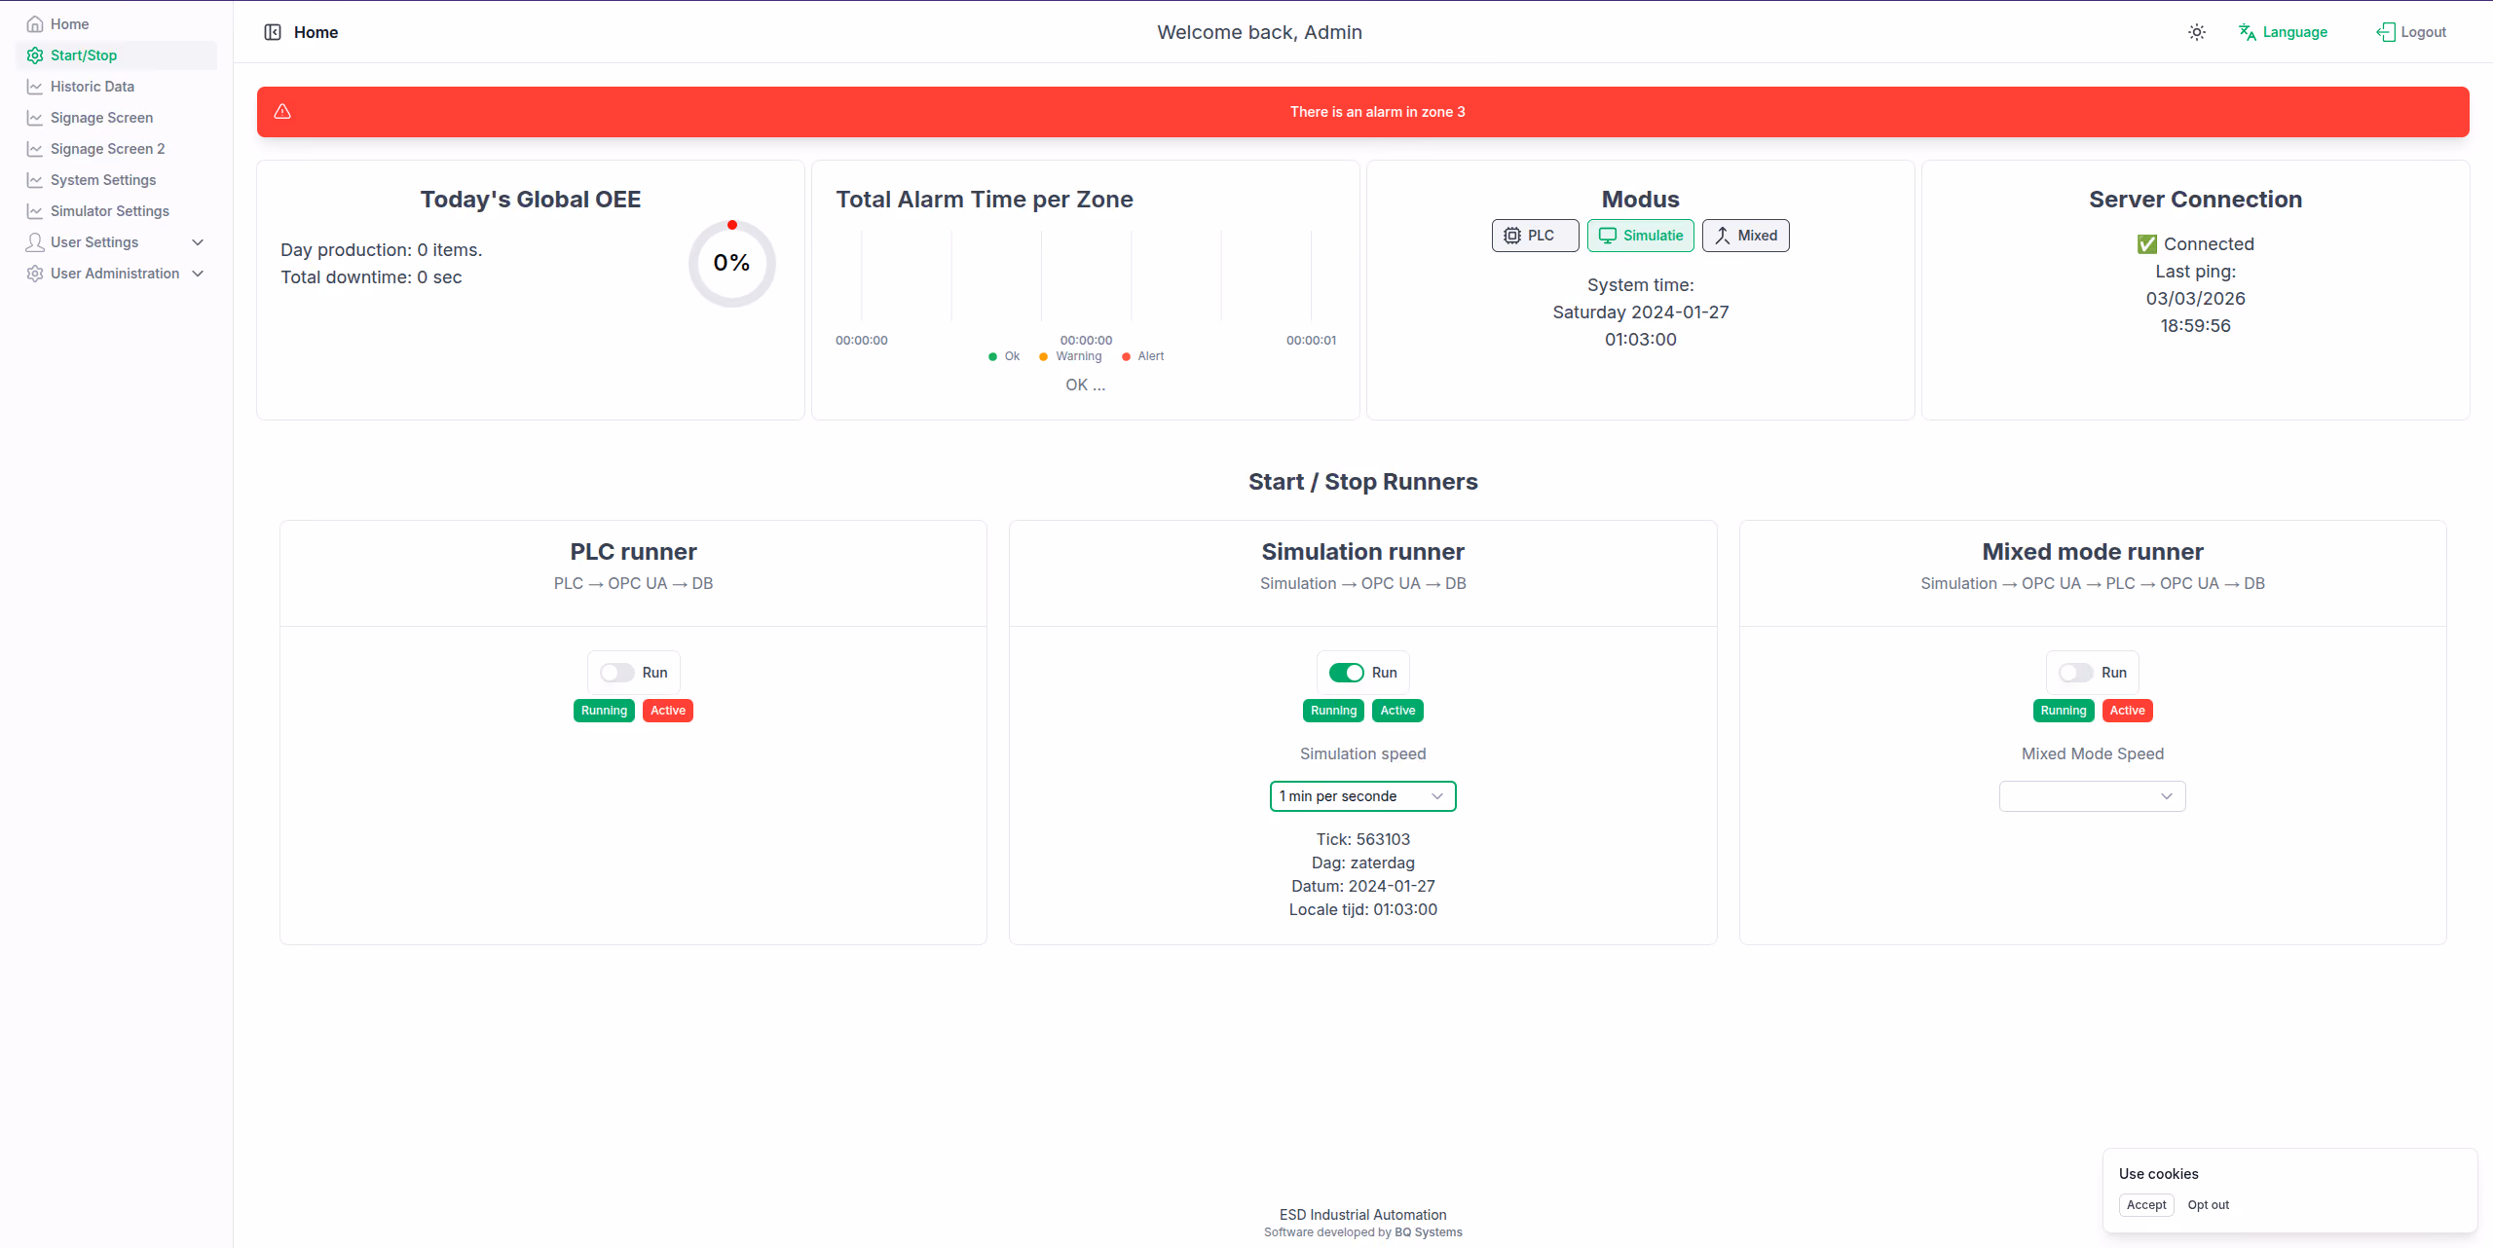Click the 0% OEE circular gauge
The image size is (2493, 1248).
tap(731, 263)
